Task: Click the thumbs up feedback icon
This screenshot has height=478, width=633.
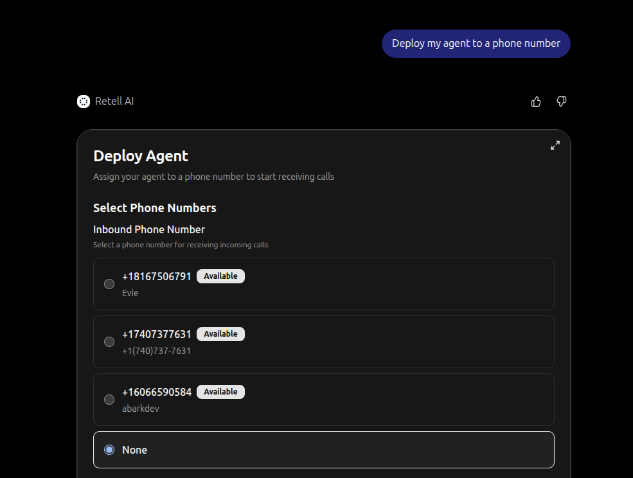Action: [536, 102]
